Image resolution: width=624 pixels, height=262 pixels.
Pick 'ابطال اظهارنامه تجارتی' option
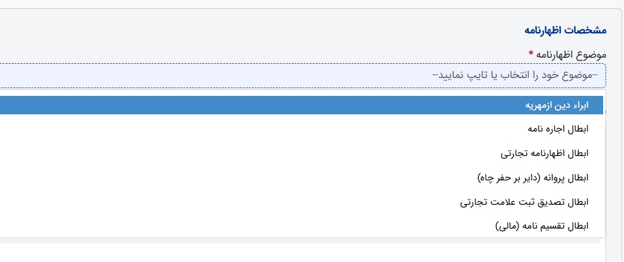pos(301,154)
